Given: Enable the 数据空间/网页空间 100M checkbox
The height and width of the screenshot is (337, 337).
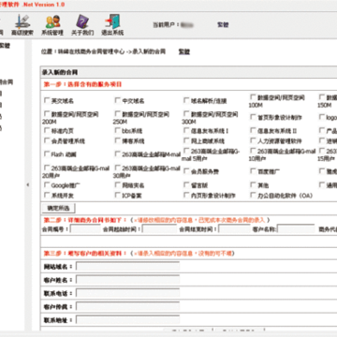Looking at the screenshot, I should (253, 97).
